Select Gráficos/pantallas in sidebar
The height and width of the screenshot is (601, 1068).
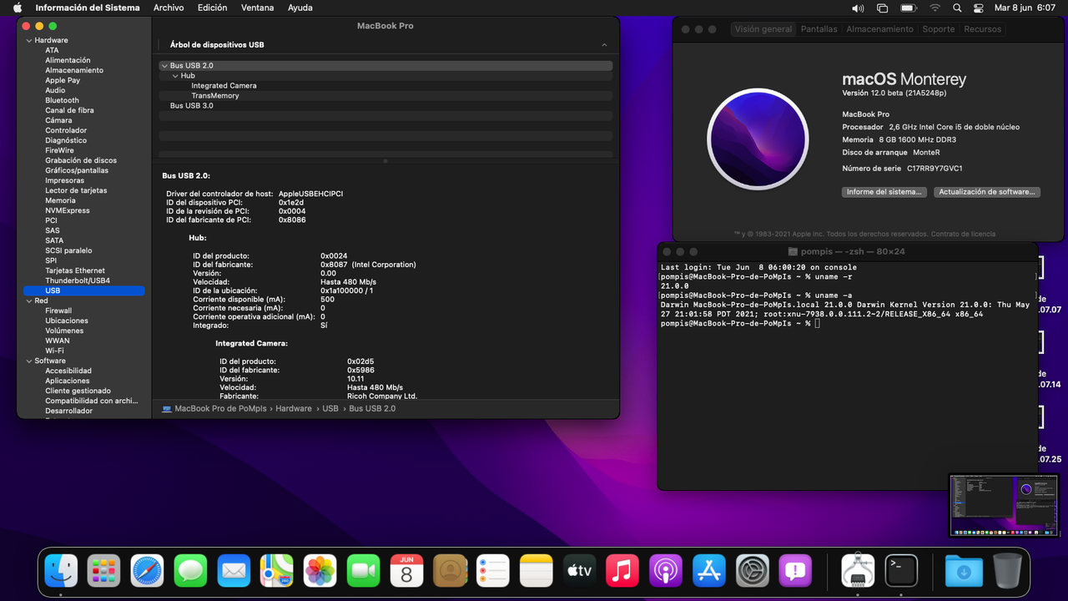tap(77, 170)
